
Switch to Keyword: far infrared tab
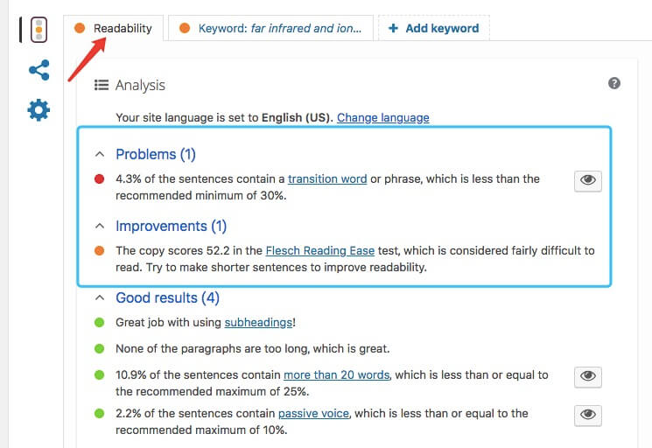pos(270,28)
